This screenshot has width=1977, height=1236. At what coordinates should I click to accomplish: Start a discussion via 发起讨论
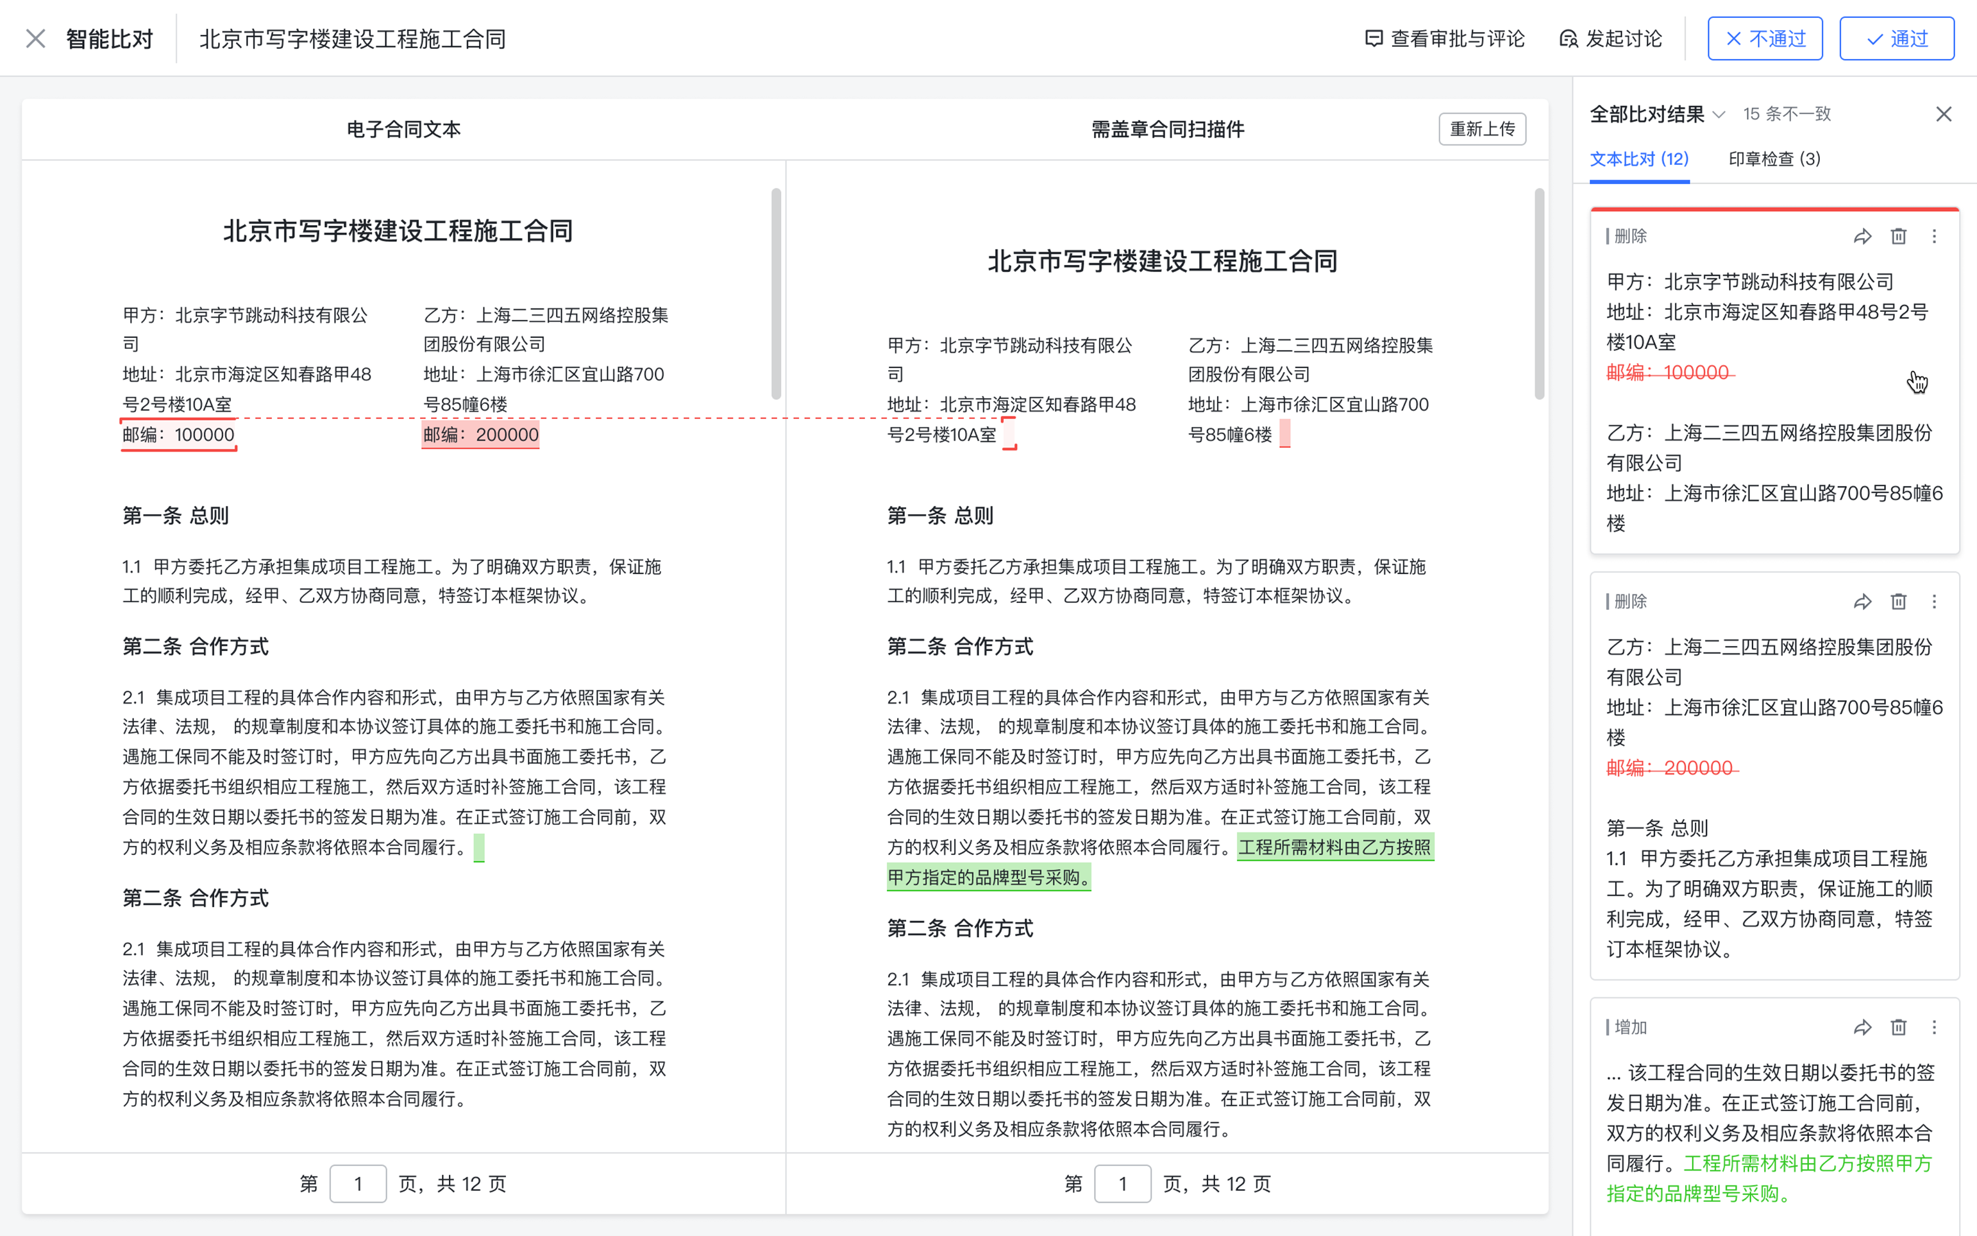1610,38
